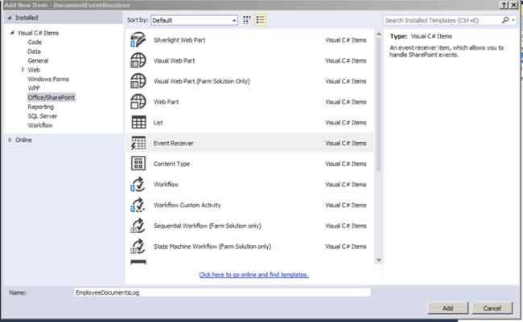Close the Add New Item dialog
Image resolution: width=523 pixels, height=322 pixels.
(x=514, y=5)
